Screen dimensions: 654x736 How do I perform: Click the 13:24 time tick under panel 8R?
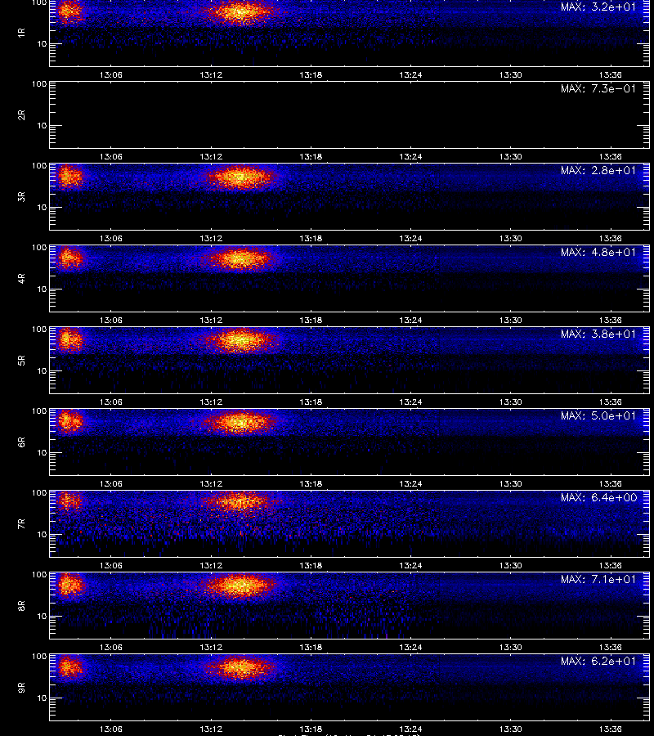410,647
